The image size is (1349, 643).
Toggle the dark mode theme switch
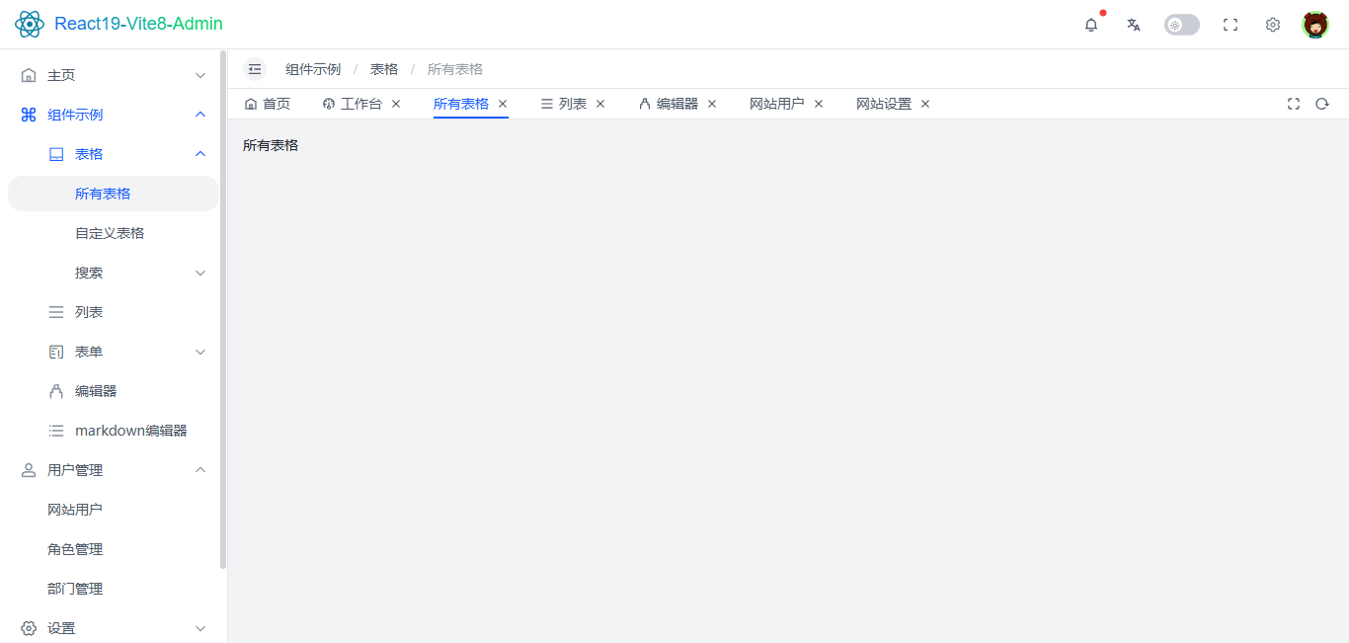click(x=1182, y=25)
